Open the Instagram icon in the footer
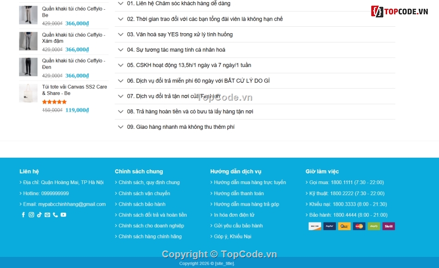Screen dimensions: 439x268 coord(31,214)
